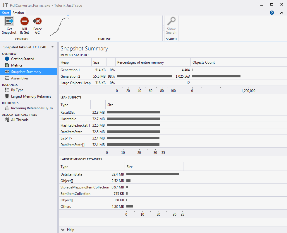The width and height of the screenshot is (287, 233).
Task: Select Largest Memory Retainers in the sidebar
Action: (x=31, y=96)
